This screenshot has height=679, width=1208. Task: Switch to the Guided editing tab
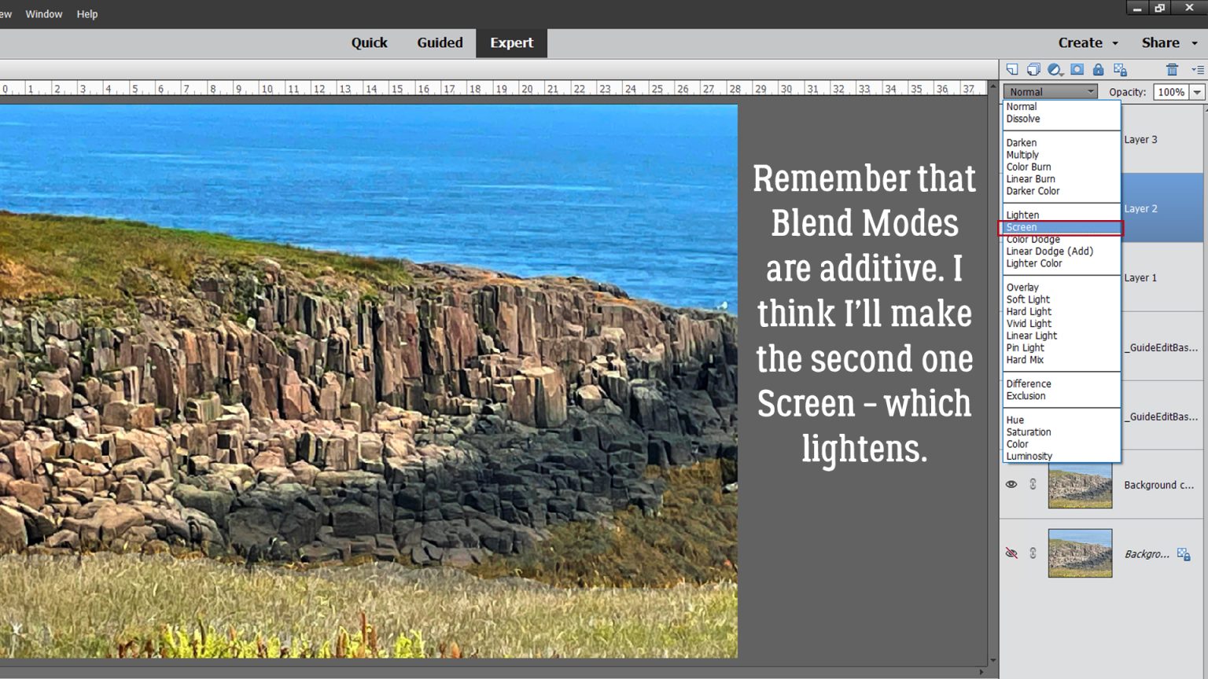(x=439, y=43)
